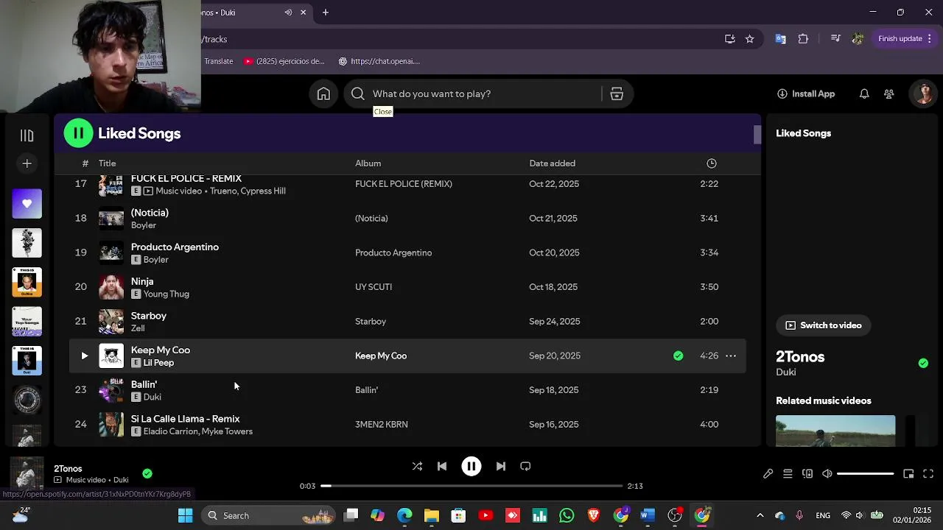Adjust the volume slider
Image resolution: width=943 pixels, height=530 pixels.
point(865,474)
